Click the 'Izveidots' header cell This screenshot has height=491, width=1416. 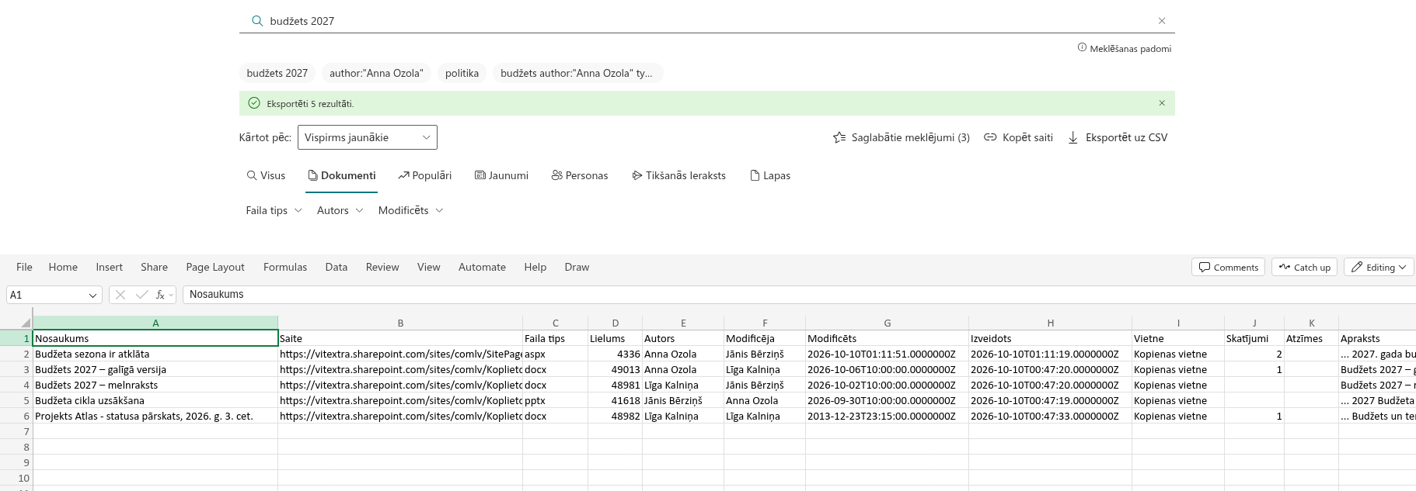(1050, 338)
